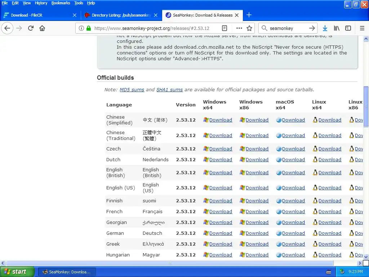Open the Library menu

click(337, 28)
